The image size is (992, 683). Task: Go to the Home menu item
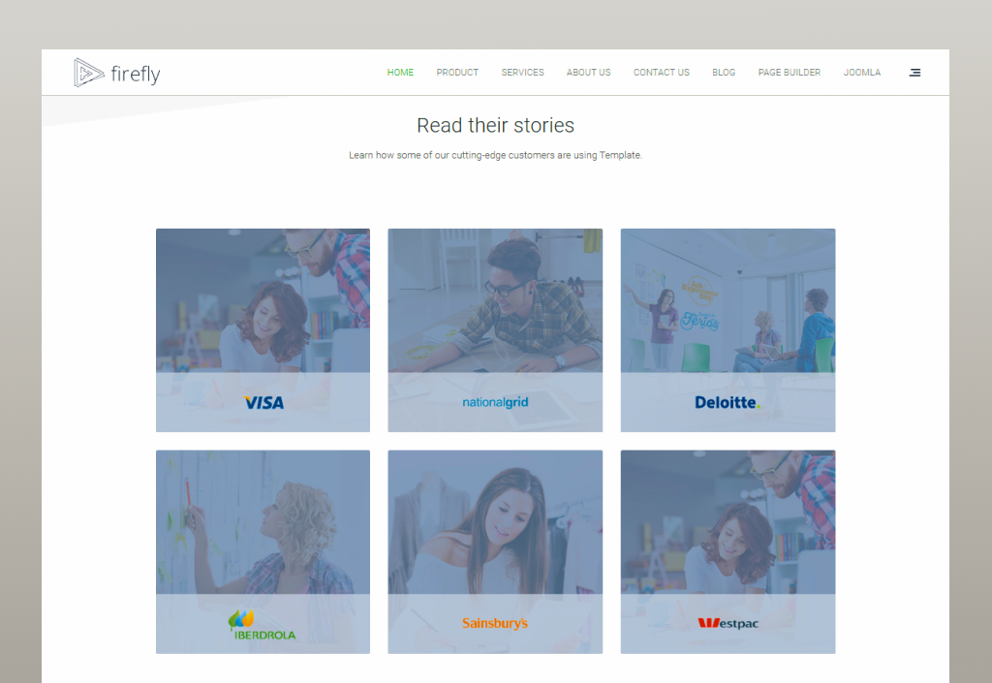point(400,73)
